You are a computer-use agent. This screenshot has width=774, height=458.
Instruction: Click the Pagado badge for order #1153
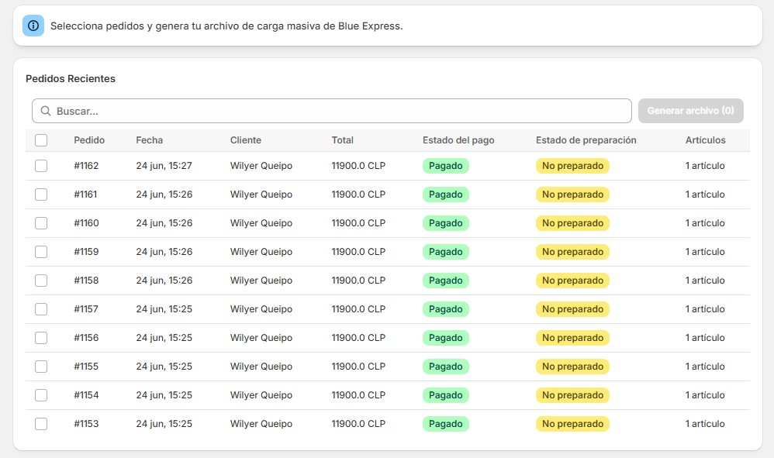pyautogui.click(x=445, y=423)
